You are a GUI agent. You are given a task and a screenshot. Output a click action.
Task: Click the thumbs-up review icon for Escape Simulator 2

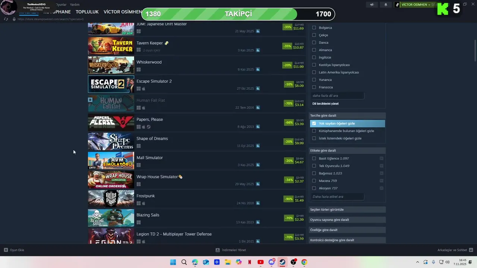pyautogui.click(x=258, y=89)
